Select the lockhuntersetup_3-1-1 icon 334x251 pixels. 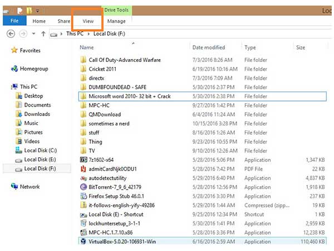click(x=83, y=224)
